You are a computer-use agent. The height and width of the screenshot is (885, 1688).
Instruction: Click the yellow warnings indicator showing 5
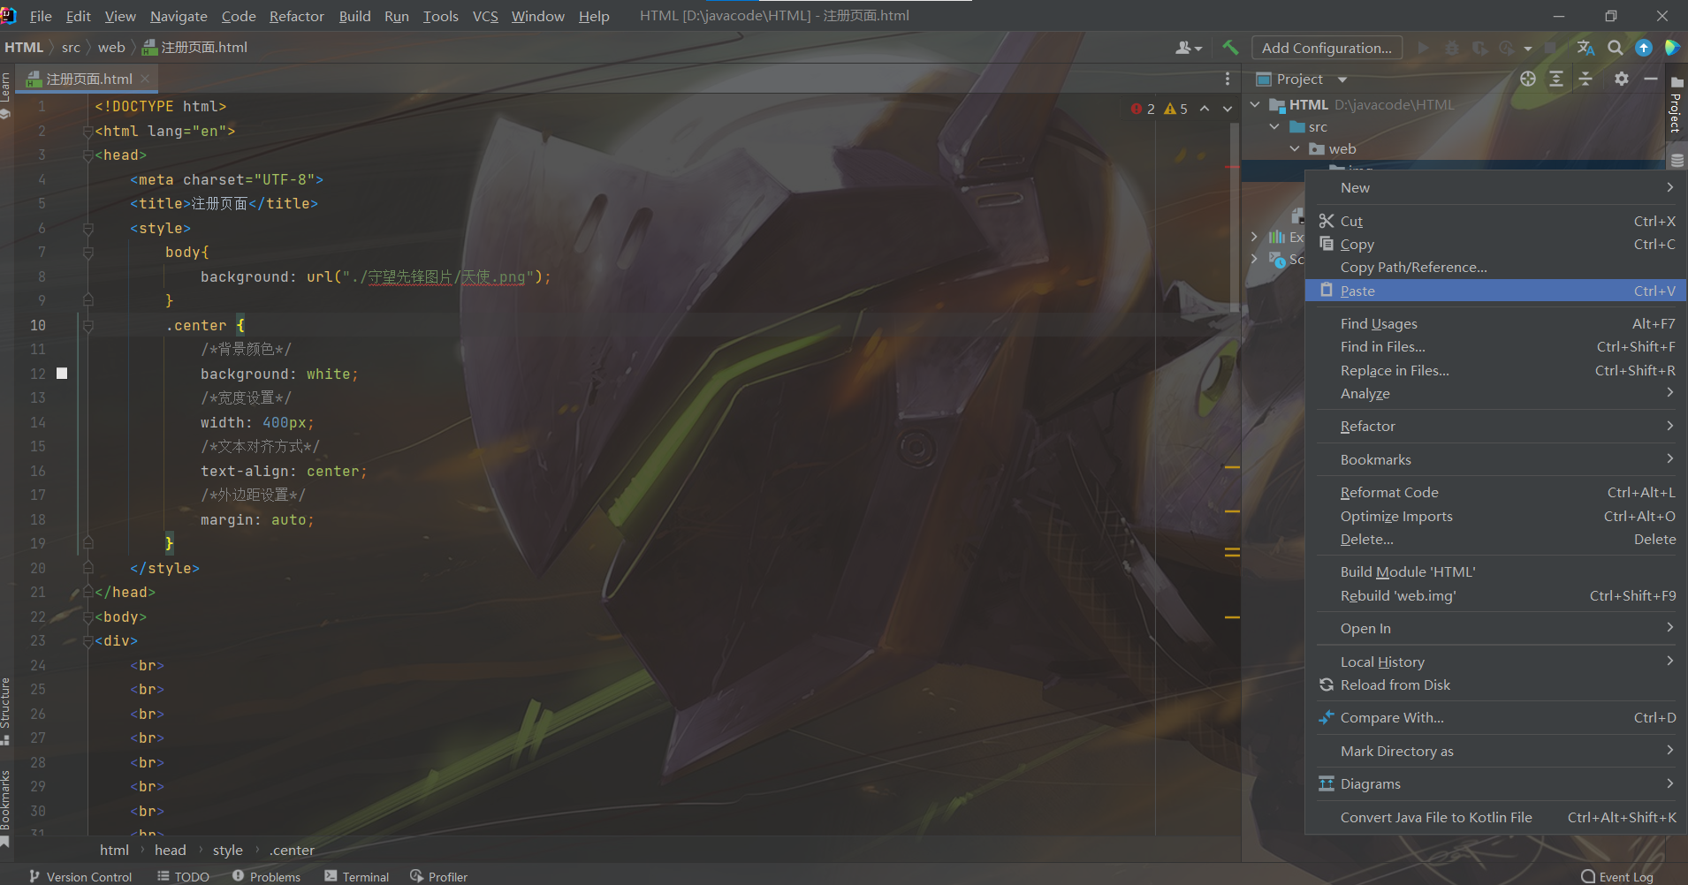[x=1176, y=109]
